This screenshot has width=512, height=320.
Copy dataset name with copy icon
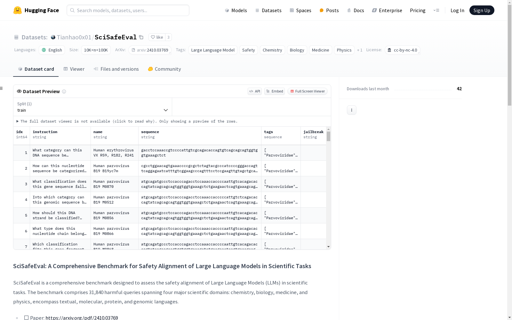pyautogui.click(x=141, y=37)
